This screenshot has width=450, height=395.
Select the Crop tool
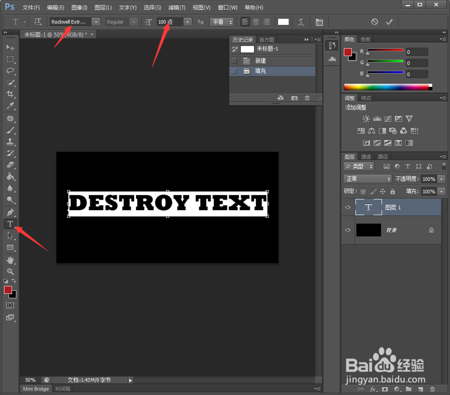(10, 94)
